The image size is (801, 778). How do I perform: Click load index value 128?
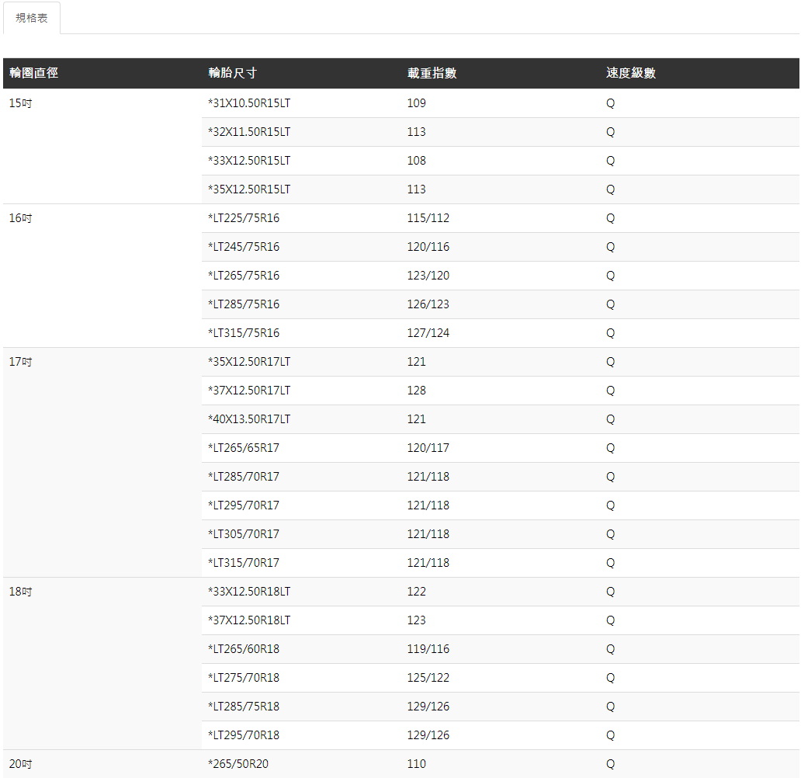tap(416, 391)
